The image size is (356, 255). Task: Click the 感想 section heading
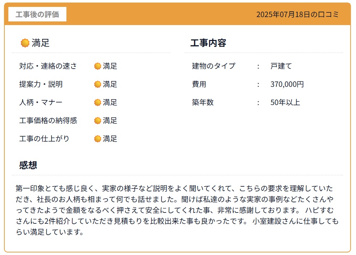point(28,165)
